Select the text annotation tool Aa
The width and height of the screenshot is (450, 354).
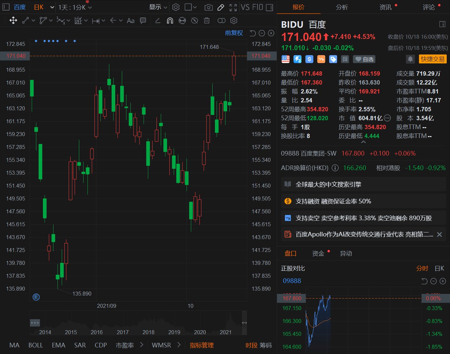click(130, 20)
